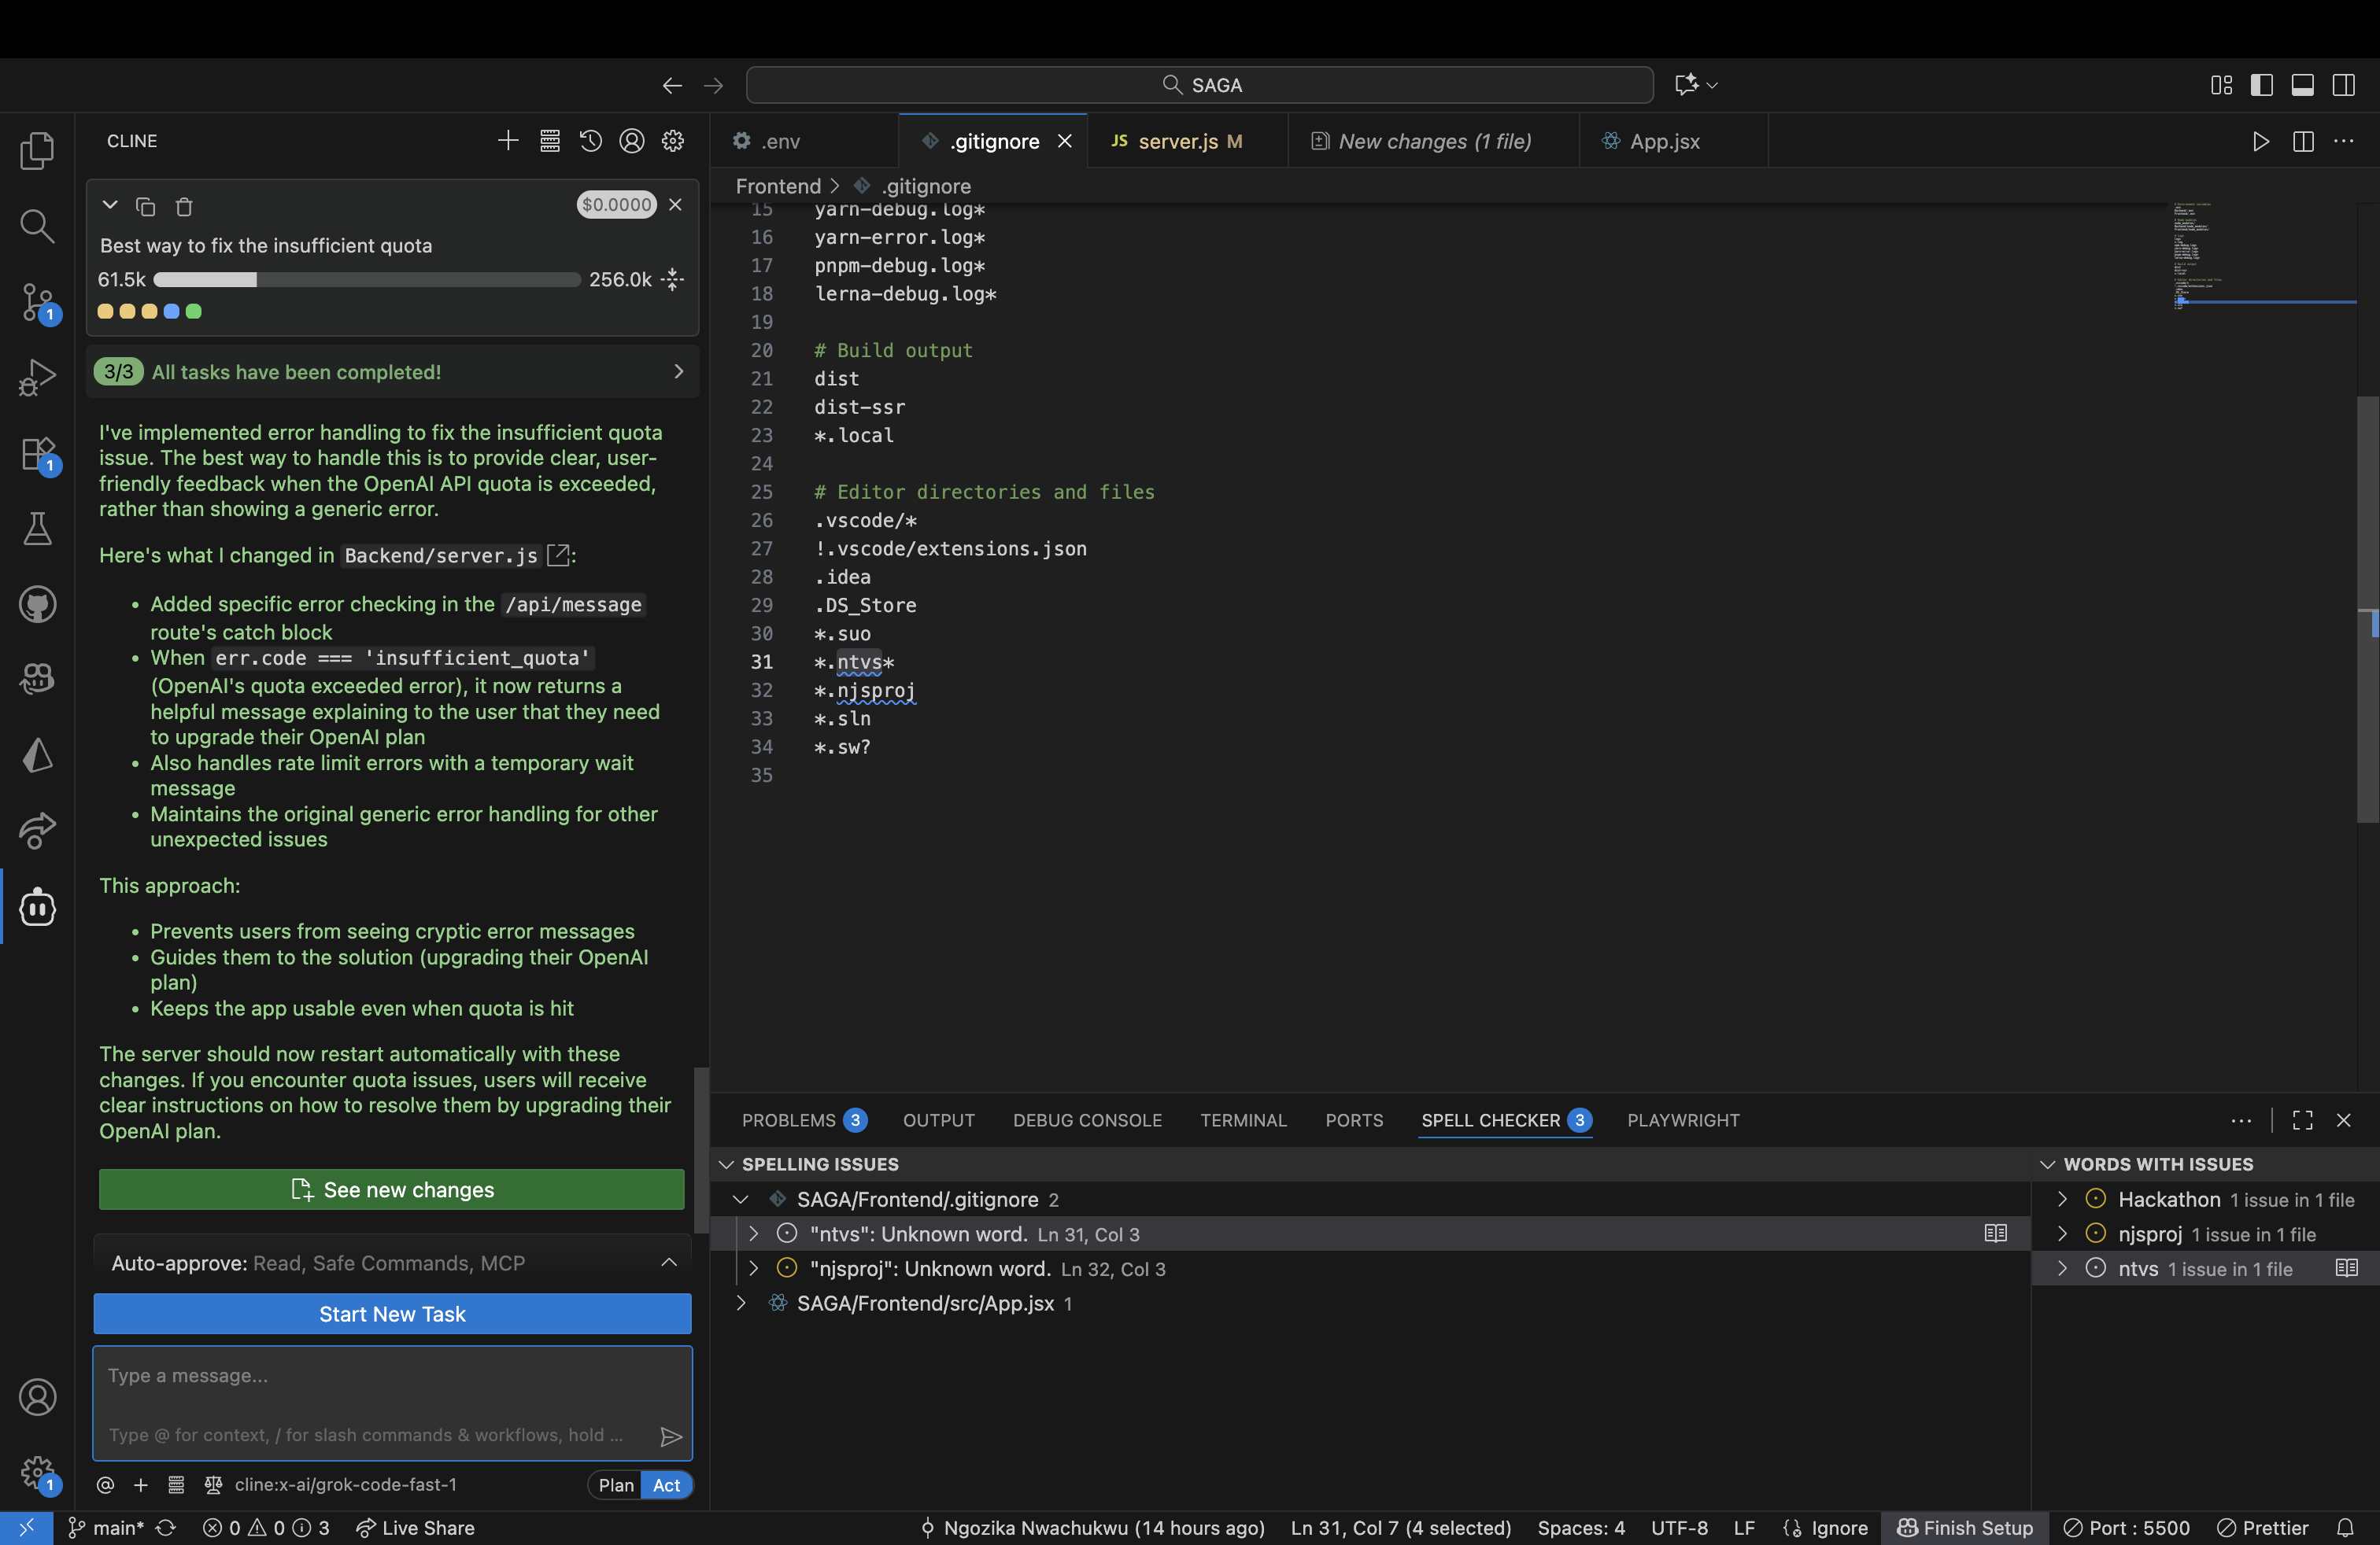Open the Cline history icon
The image size is (2380, 1545).
pyautogui.click(x=590, y=141)
